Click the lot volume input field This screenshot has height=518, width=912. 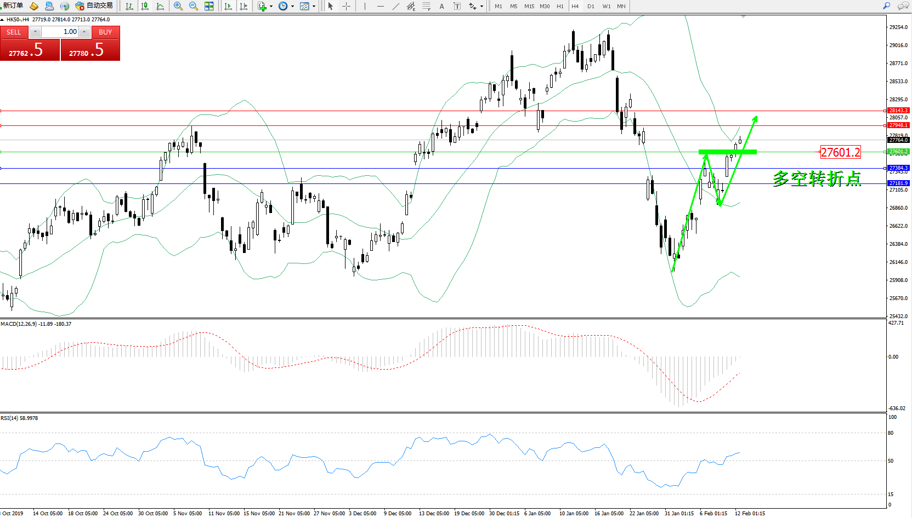[x=60, y=32]
